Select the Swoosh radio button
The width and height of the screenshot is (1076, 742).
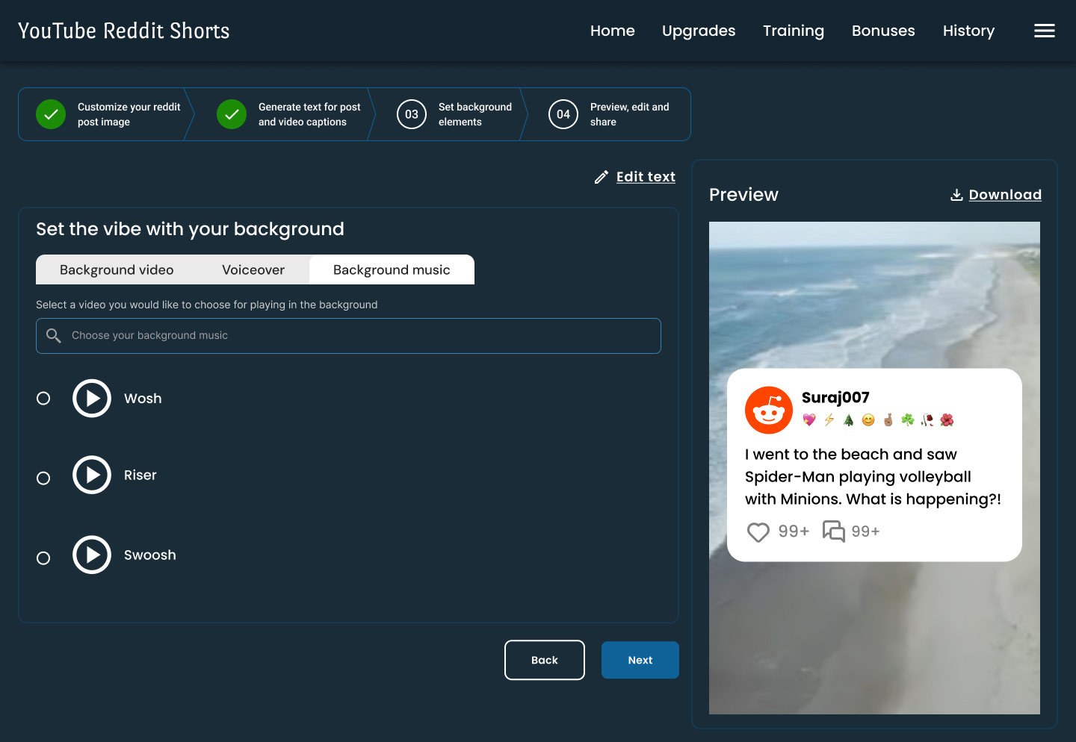[x=43, y=558]
